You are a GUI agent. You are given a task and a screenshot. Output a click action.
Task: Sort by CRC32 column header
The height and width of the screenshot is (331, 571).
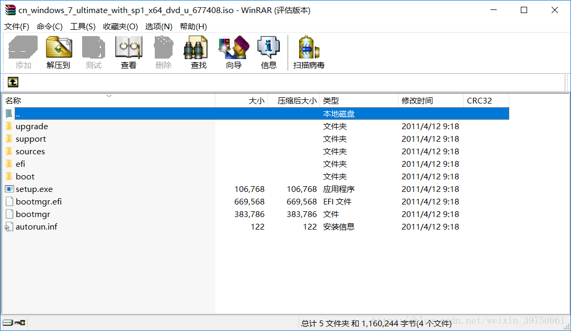[x=486, y=100]
